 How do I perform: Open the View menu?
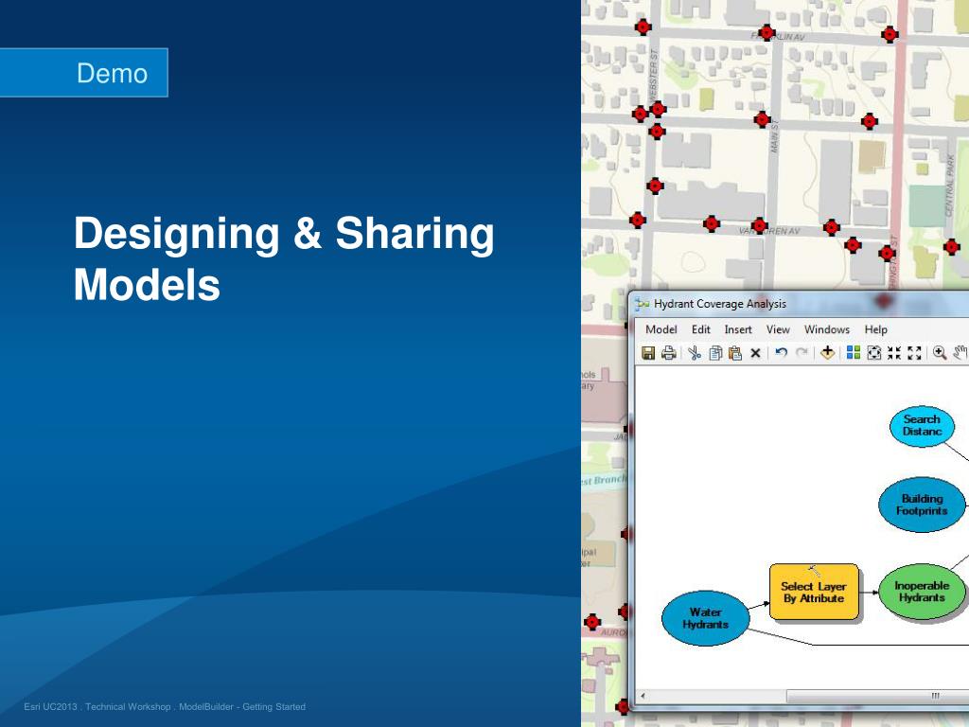pos(778,329)
